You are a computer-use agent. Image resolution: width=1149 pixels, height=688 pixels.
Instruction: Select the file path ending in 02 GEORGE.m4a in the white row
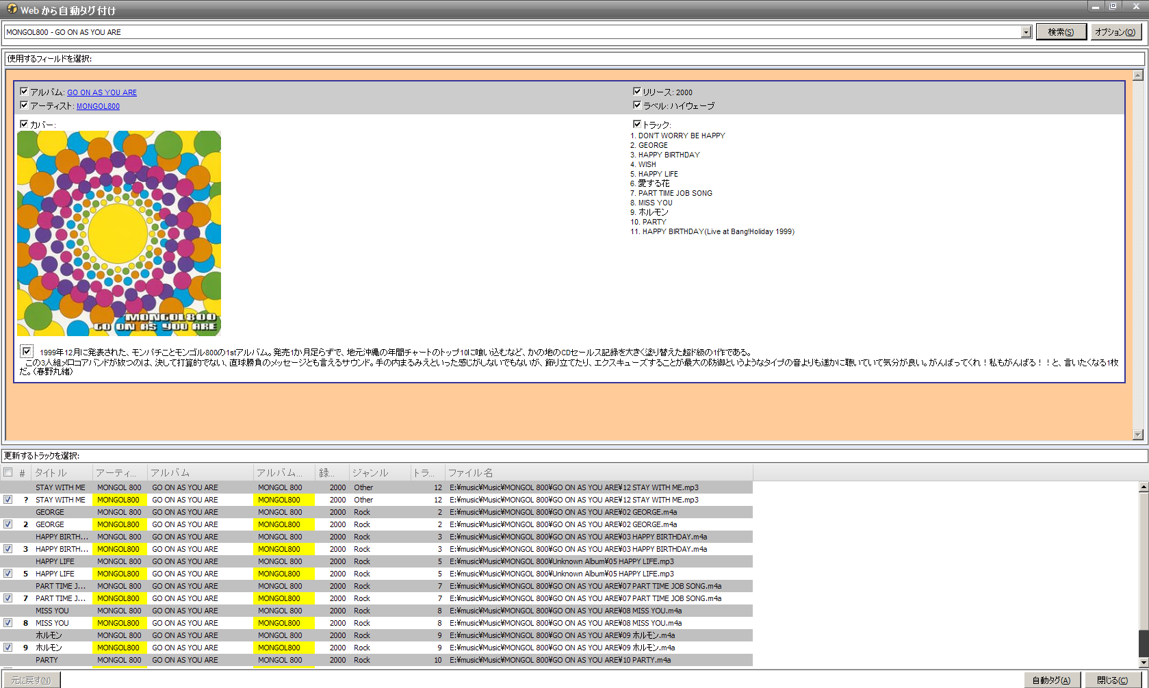click(x=563, y=524)
